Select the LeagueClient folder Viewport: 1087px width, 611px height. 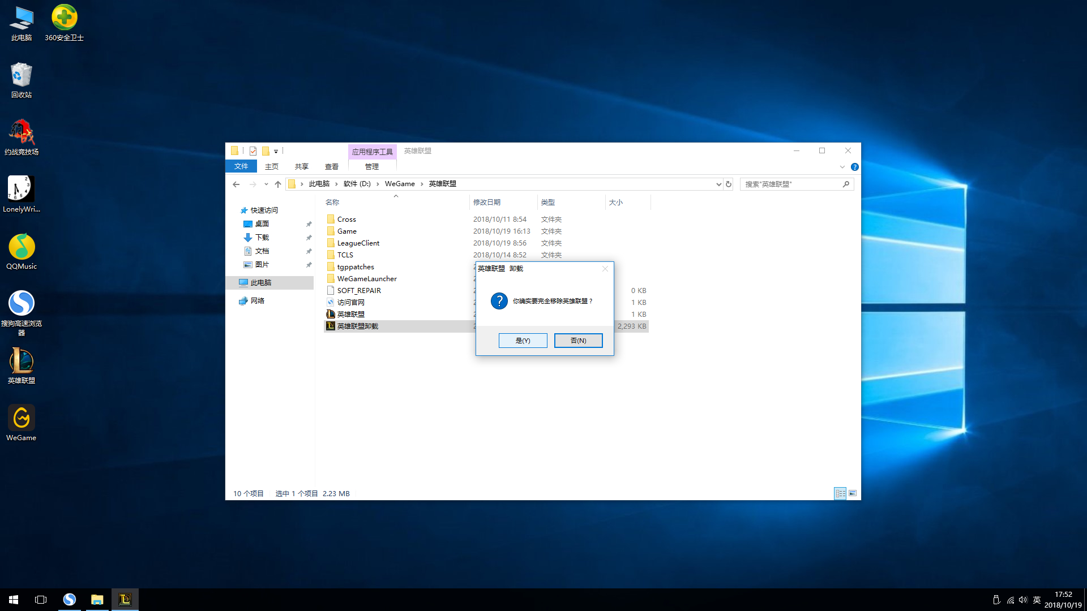coord(358,243)
